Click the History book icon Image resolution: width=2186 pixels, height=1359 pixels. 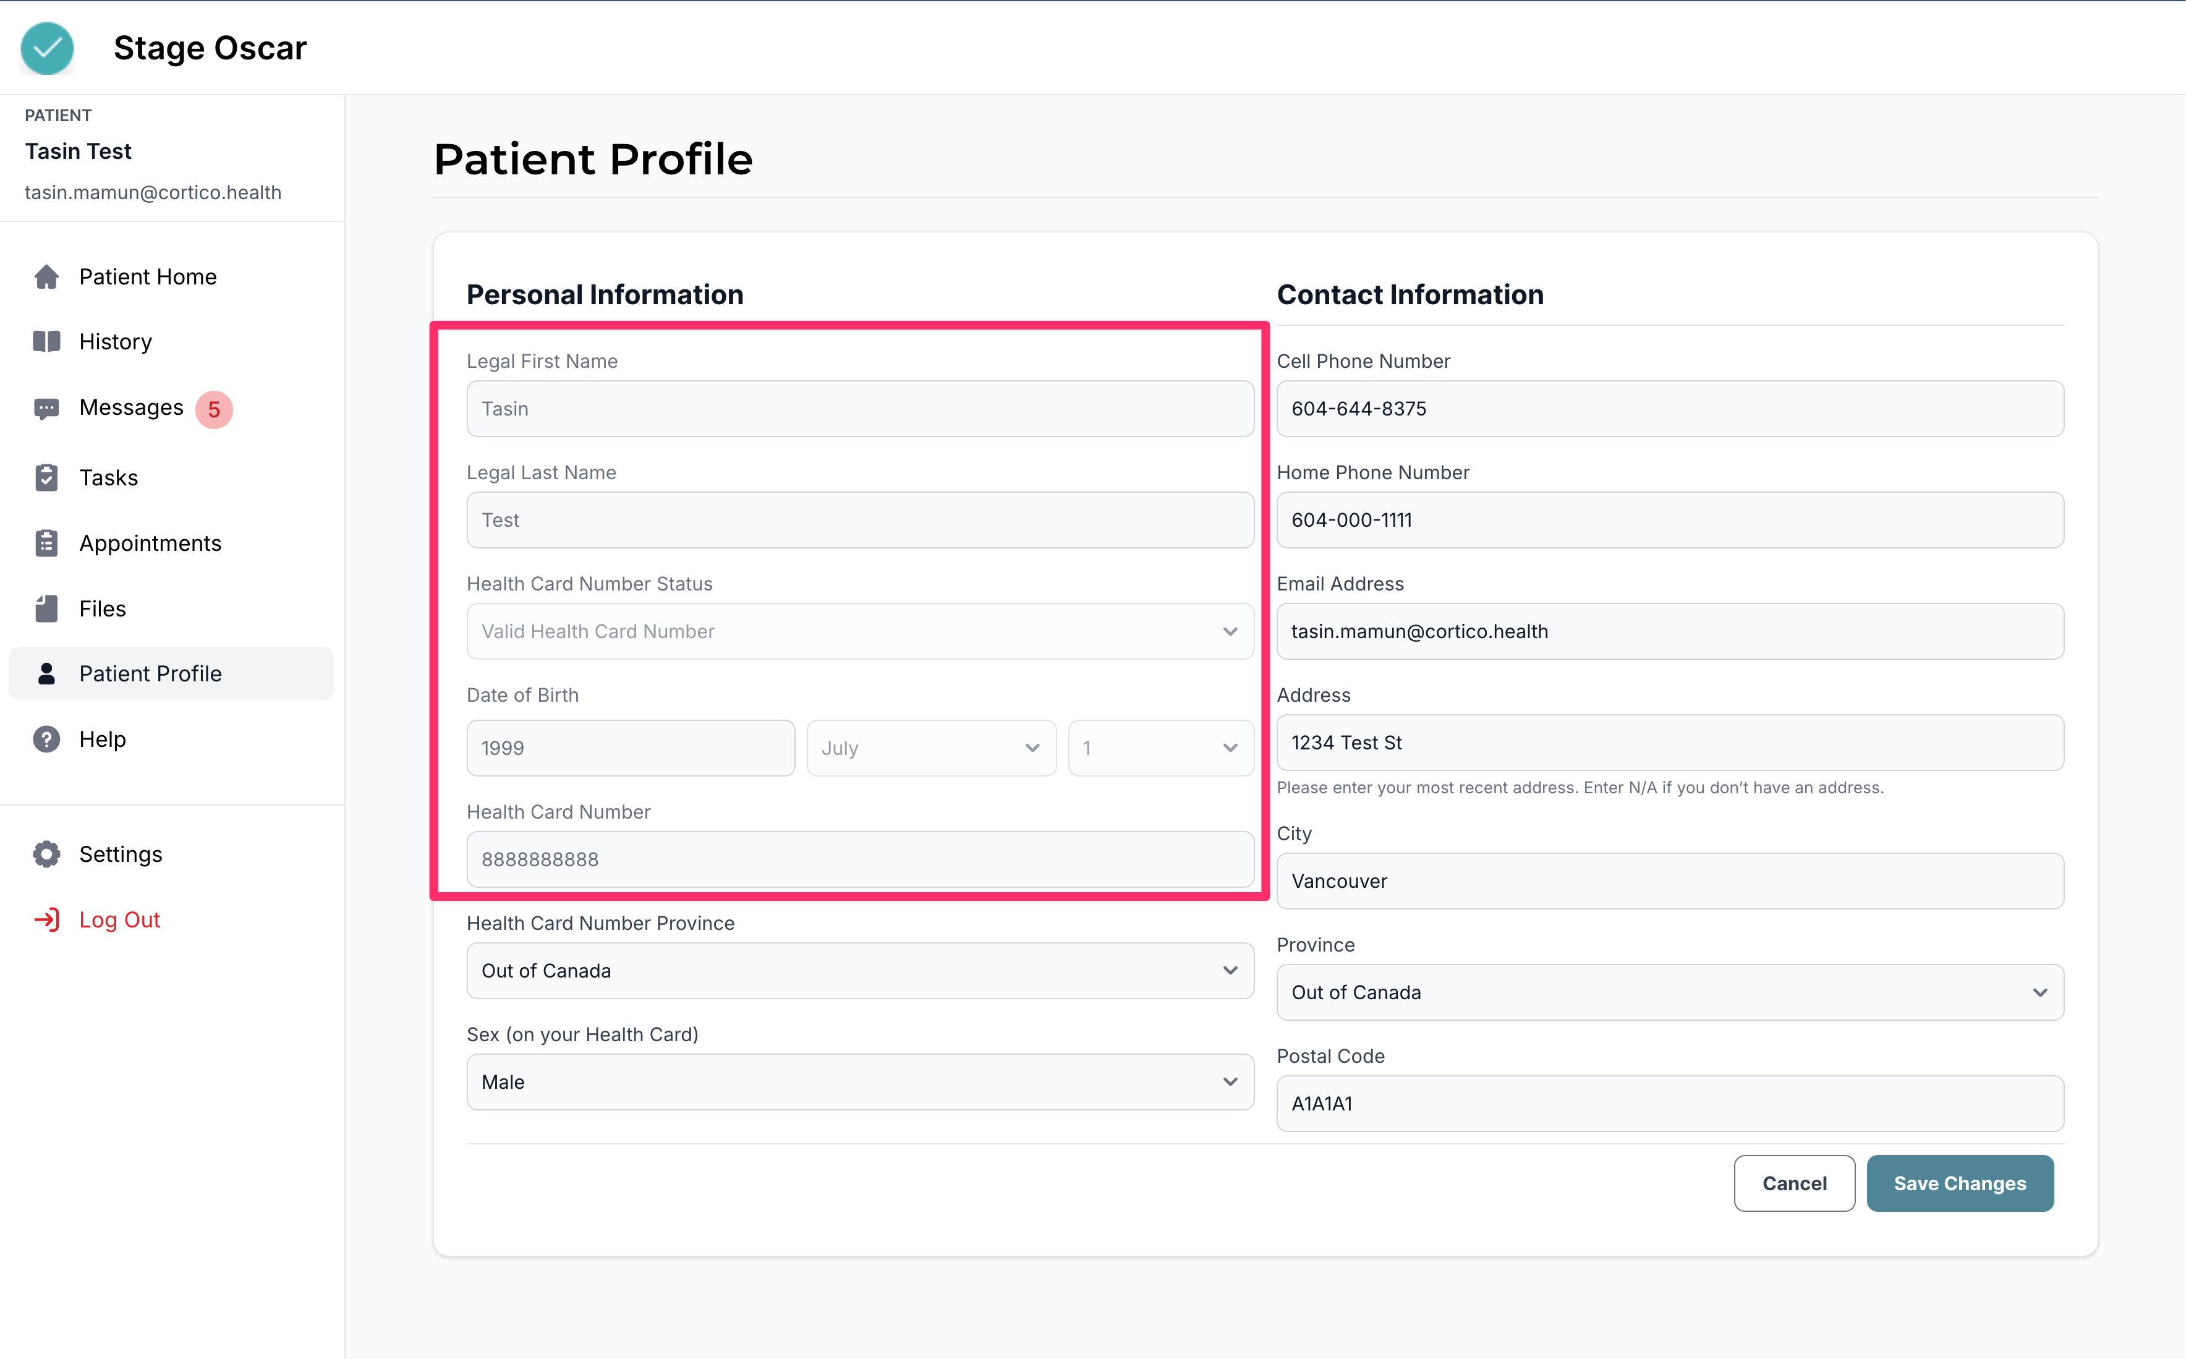(47, 341)
